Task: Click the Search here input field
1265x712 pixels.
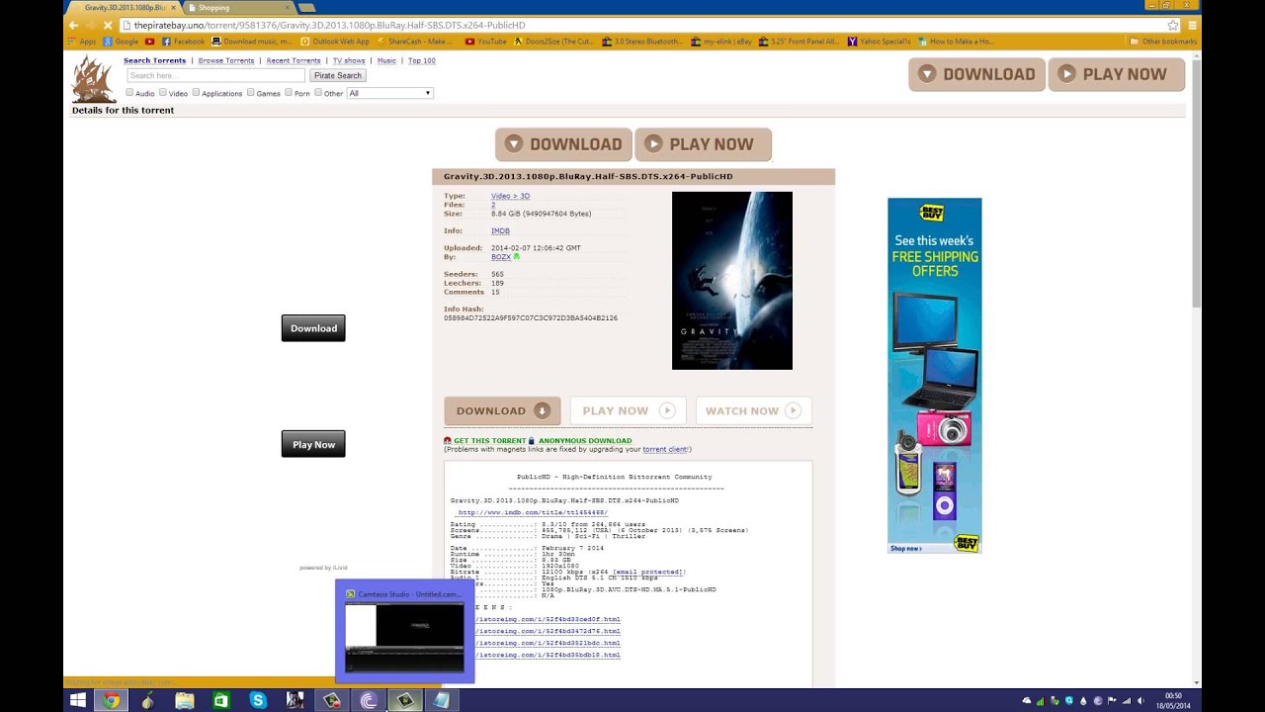Action: click(215, 75)
